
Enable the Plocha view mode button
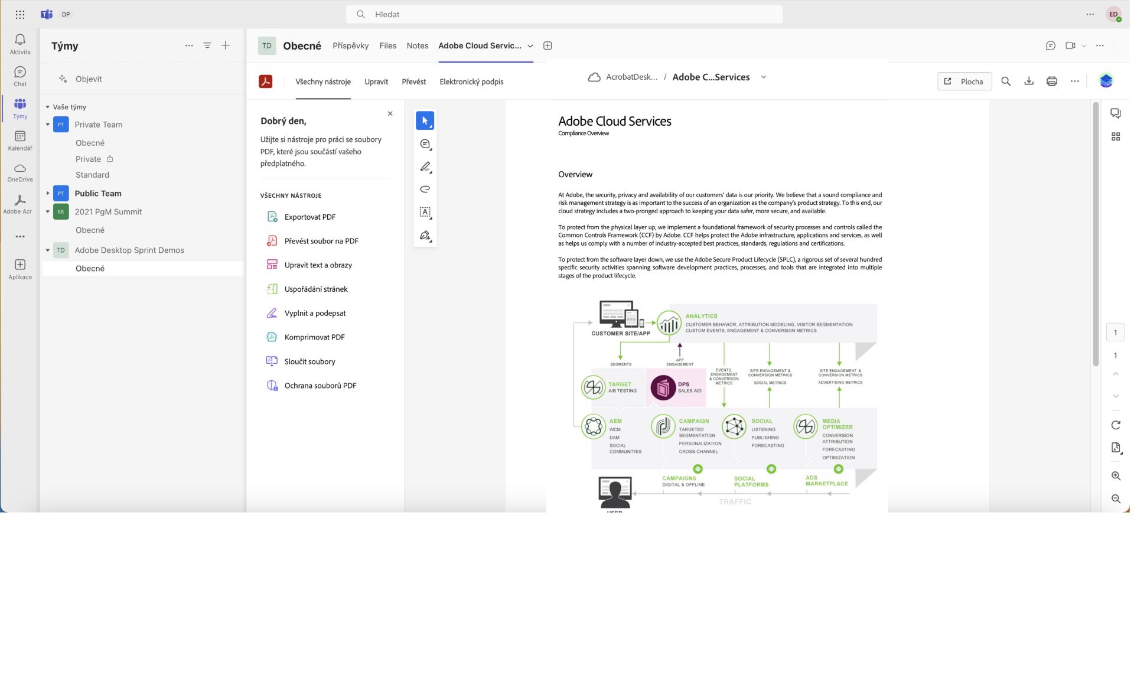[964, 80]
